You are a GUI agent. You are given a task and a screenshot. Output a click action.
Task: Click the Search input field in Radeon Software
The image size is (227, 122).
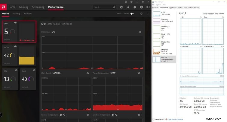pyautogui.click(x=104, y=7)
